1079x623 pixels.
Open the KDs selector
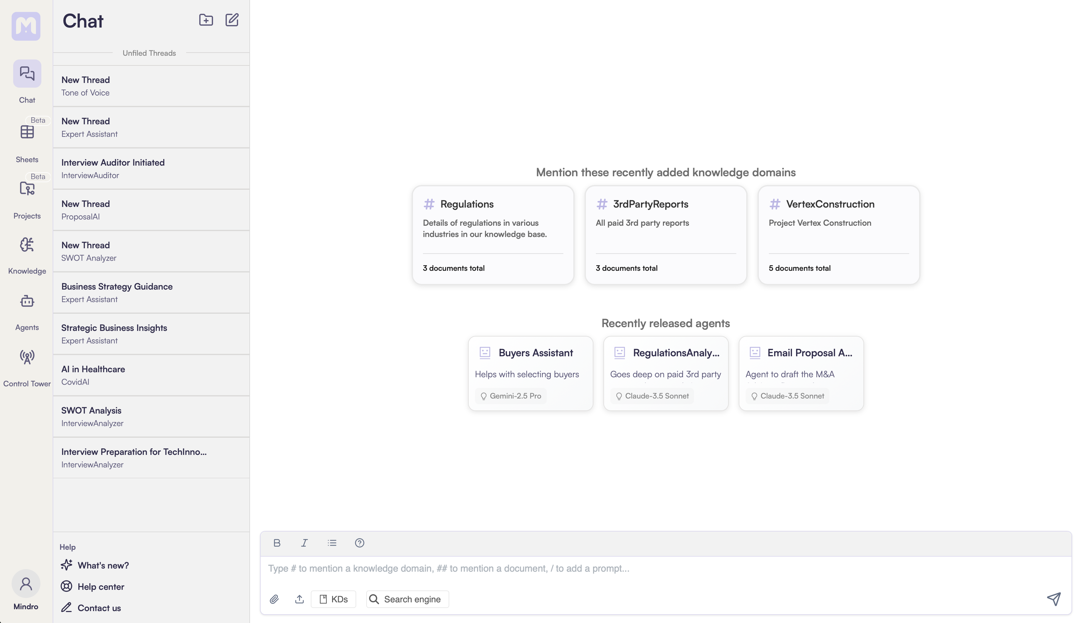pos(334,599)
